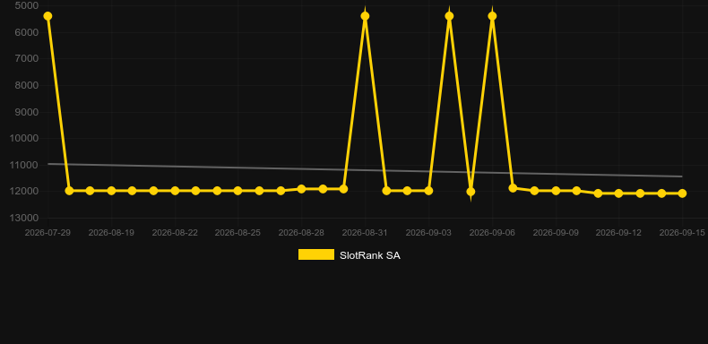Click the '2026-08-22' x-axis label
Screen dimensions: 708x344
(175, 233)
